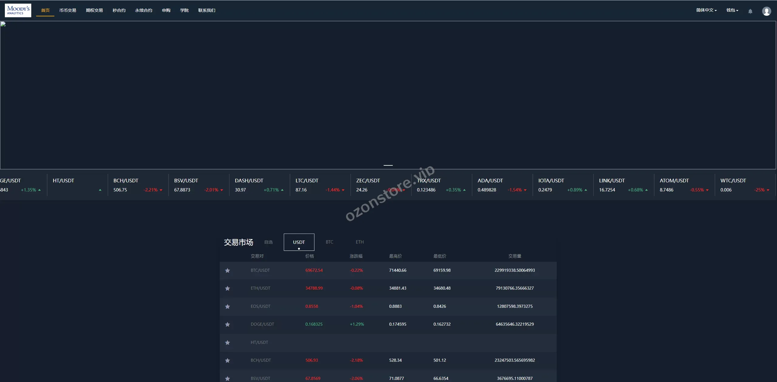Mark BCH/USDT as favorite via star

227,360
